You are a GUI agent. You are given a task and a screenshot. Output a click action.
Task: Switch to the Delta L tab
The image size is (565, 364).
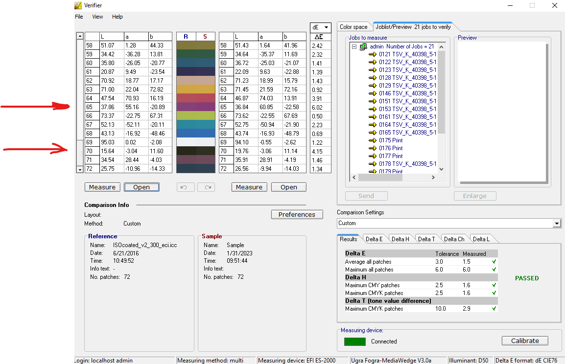481,239
